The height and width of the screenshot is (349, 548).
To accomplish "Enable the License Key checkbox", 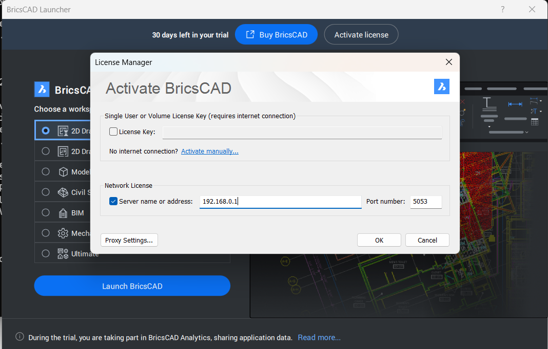I will tap(113, 132).
